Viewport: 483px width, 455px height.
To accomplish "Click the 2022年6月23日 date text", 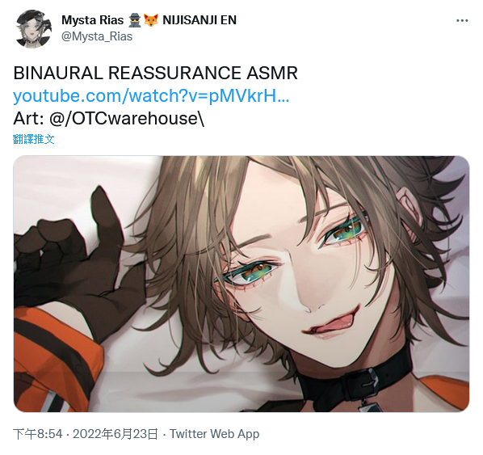I will (115, 434).
